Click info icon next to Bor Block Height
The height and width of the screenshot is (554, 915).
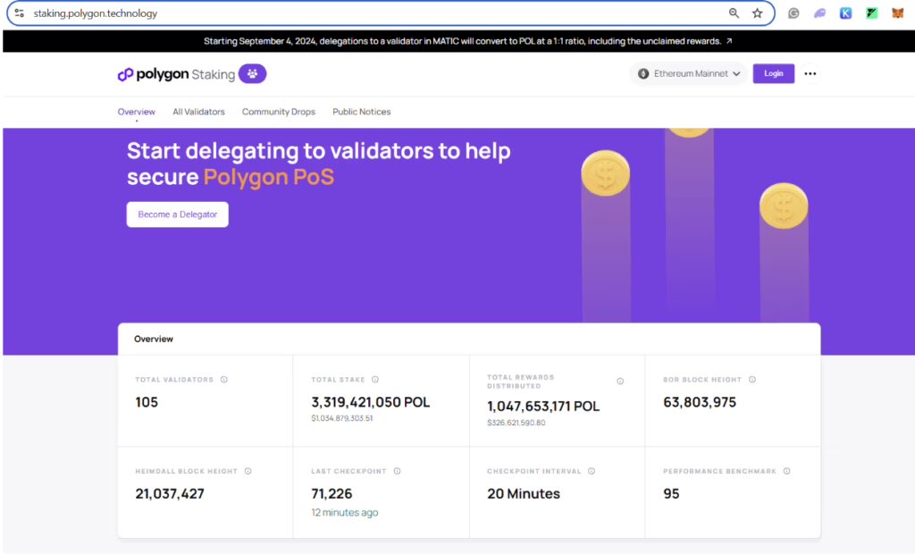(752, 380)
